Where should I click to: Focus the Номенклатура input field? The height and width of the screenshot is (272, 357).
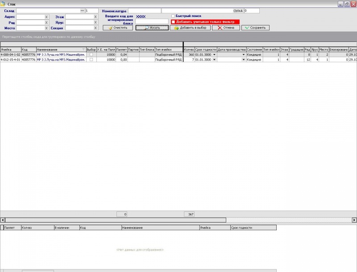pos(144,10)
